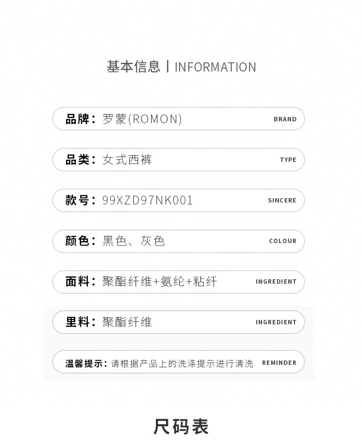362x448 pixels.
Task: Click INGREDIENT tag in the 面料 row
Action: pos(276,282)
